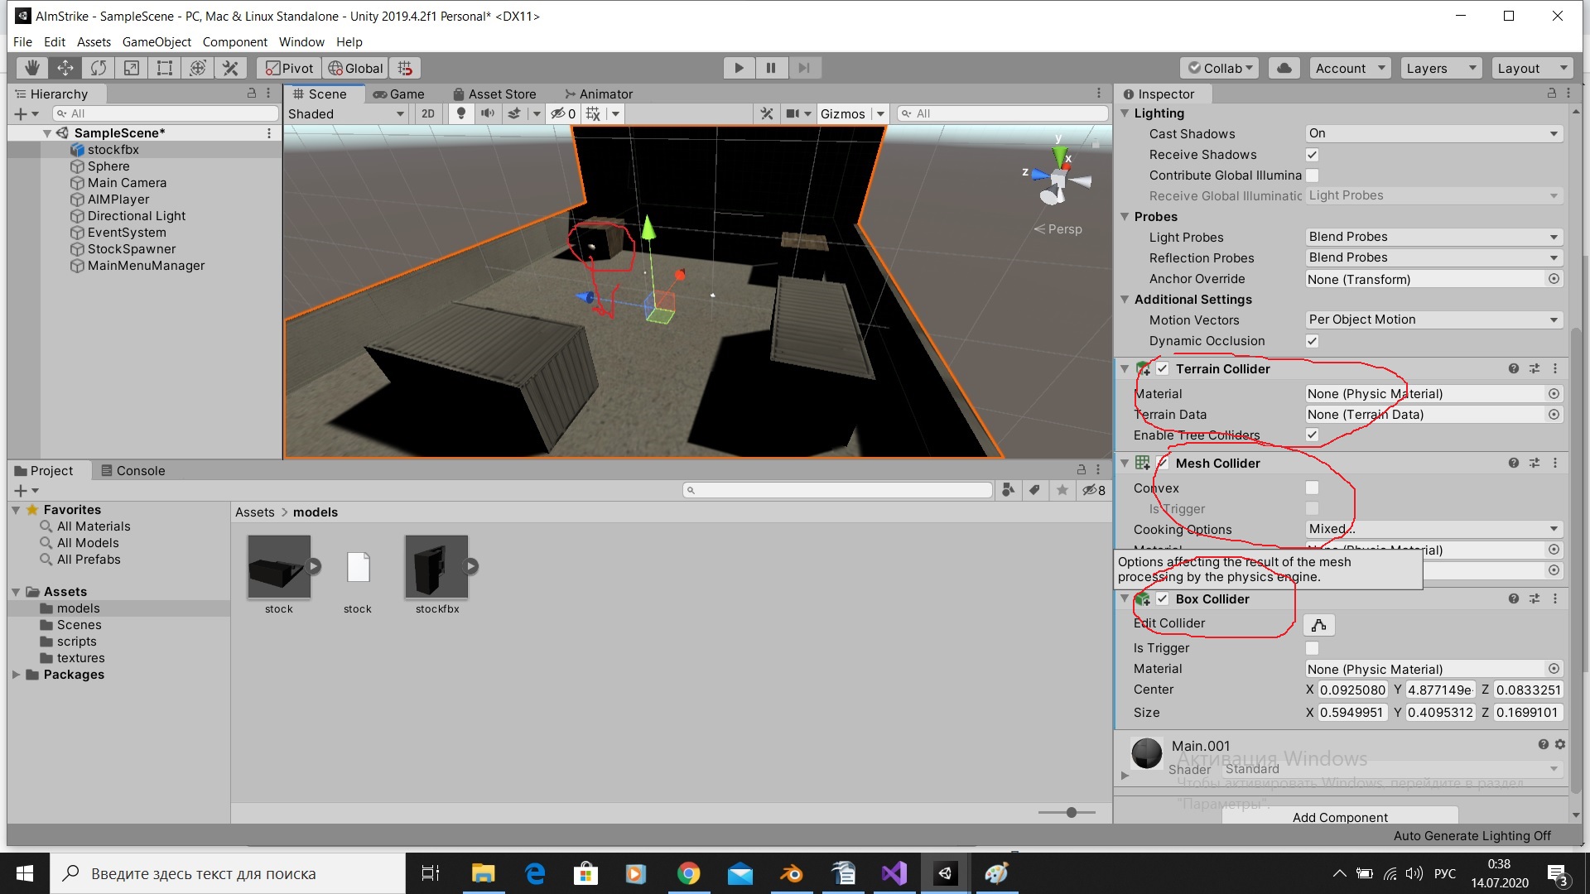Open Gizmos button in Scene view
The height and width of the screenshot is (894, 1590).
pyautogui.click(x=842, y=113)
